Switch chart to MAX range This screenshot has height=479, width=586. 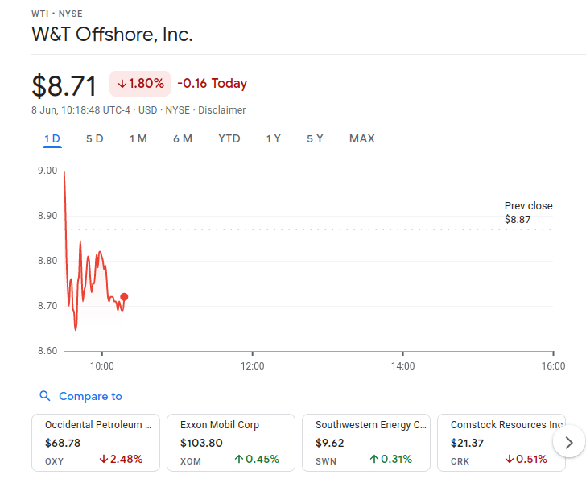361,139
